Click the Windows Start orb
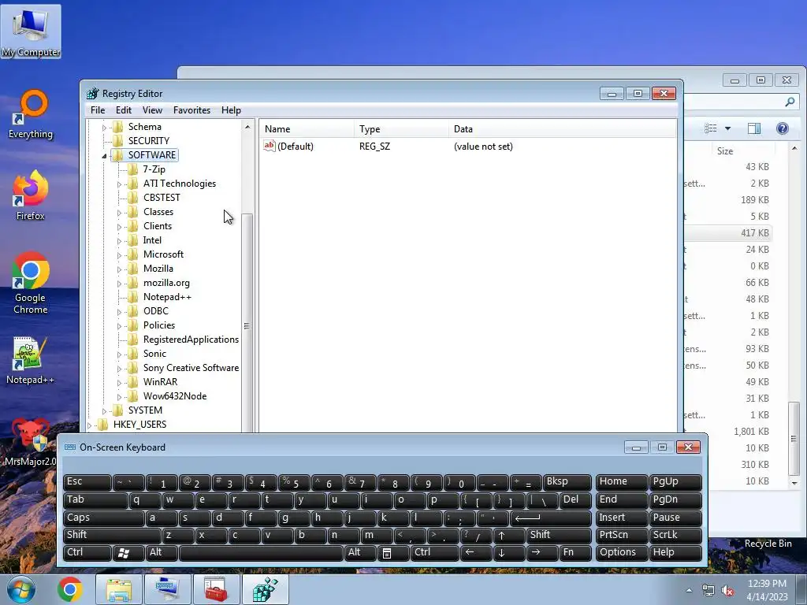Viewport: 807px width, 605px height. [21, 589]
